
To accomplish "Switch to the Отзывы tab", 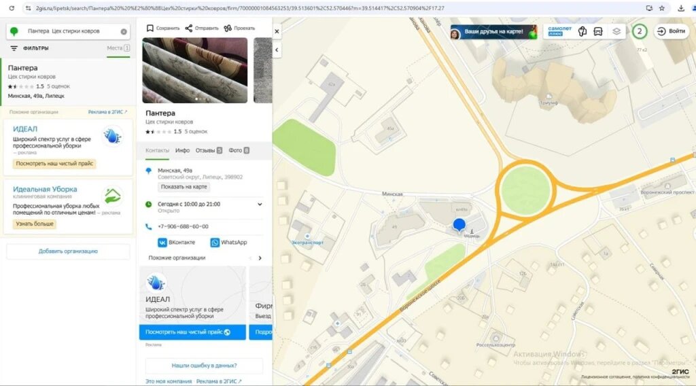I will [x=209, y=150].
